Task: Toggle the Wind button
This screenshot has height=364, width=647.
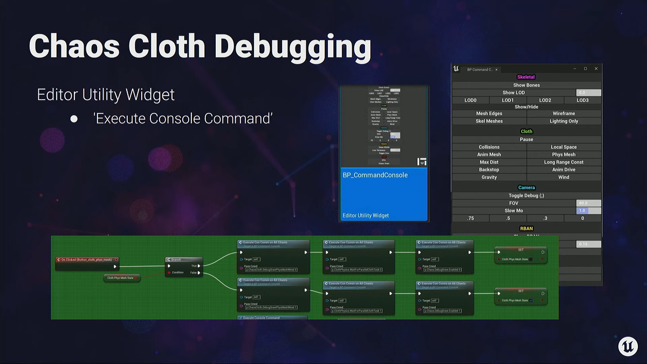Action: click(x=564, y=177)
